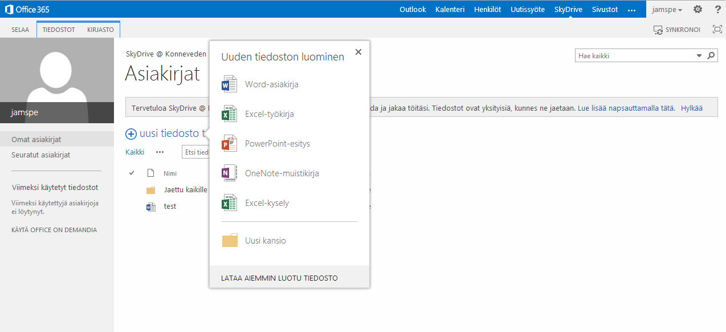Toggle the focus content fullscreen icon

pos(717,29)
